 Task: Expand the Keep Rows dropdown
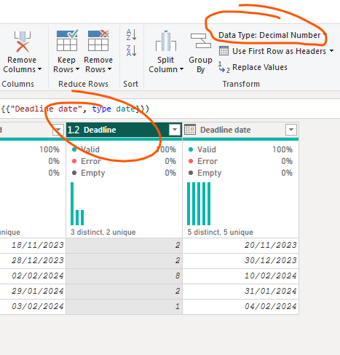tap(77, 69)
